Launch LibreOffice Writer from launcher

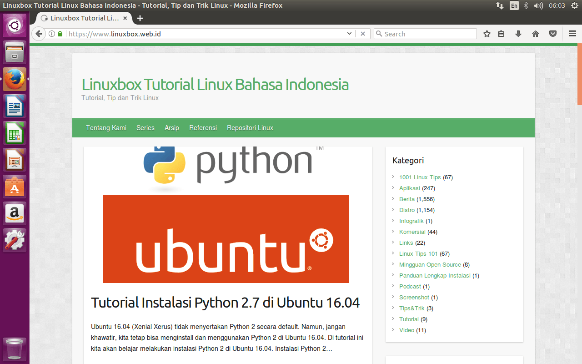click(x=15, y=106)
